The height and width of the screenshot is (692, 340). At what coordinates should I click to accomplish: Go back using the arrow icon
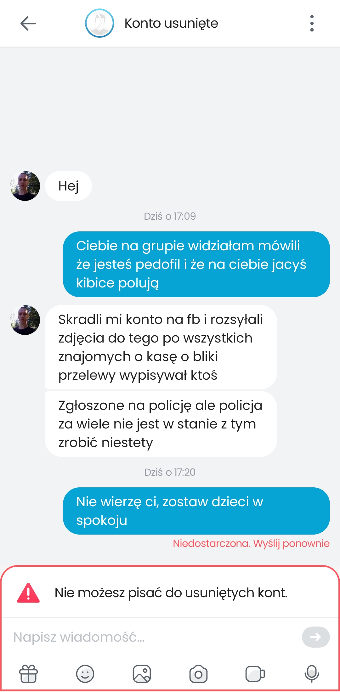coord(28,24)
